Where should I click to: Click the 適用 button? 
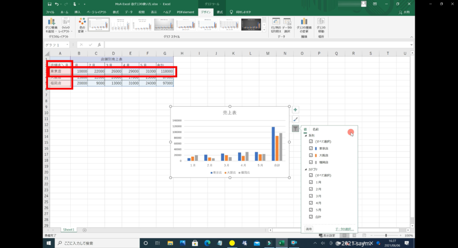click(309, 229)
